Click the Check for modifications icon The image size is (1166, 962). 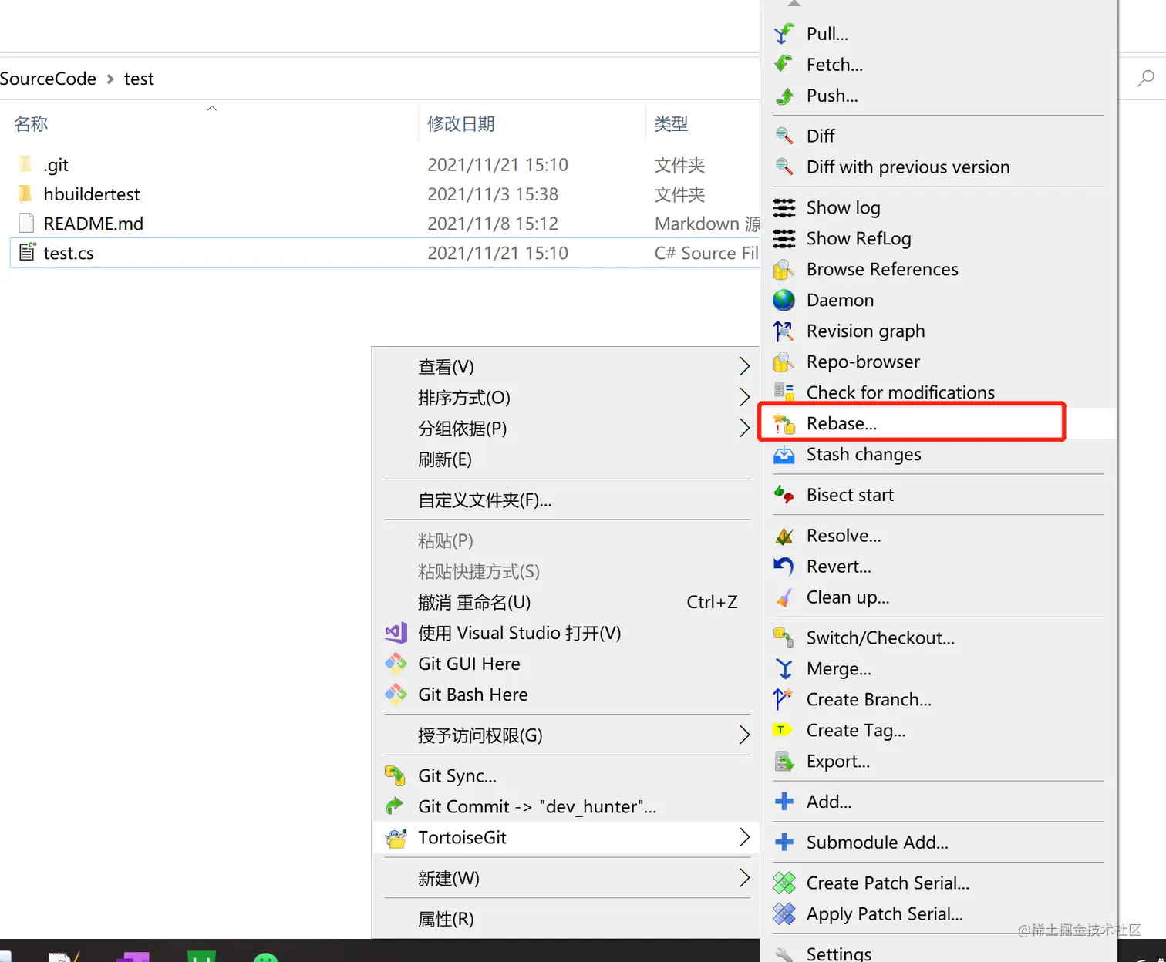(x=784, y=392)
